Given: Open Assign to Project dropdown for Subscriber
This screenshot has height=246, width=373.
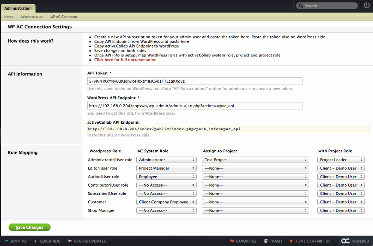Looking at the screenshot, I should click(255, 194).
